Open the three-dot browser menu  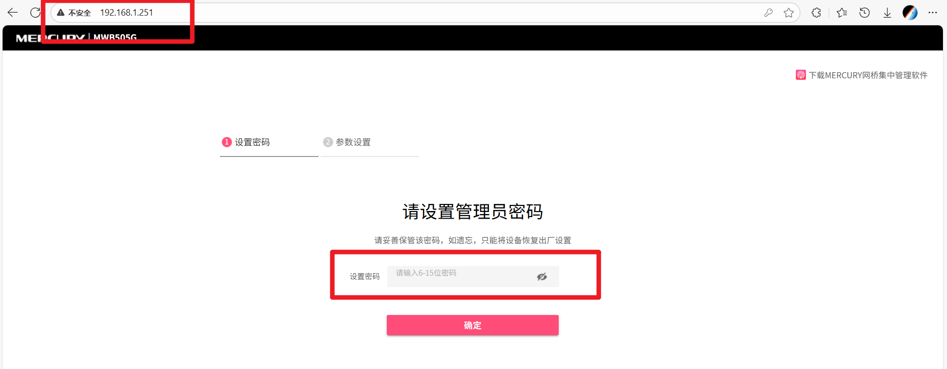pos(933,13)
